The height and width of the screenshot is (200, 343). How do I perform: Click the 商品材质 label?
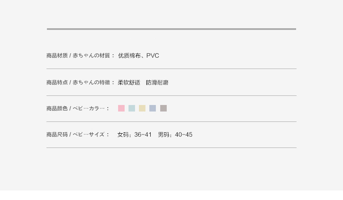57,56
